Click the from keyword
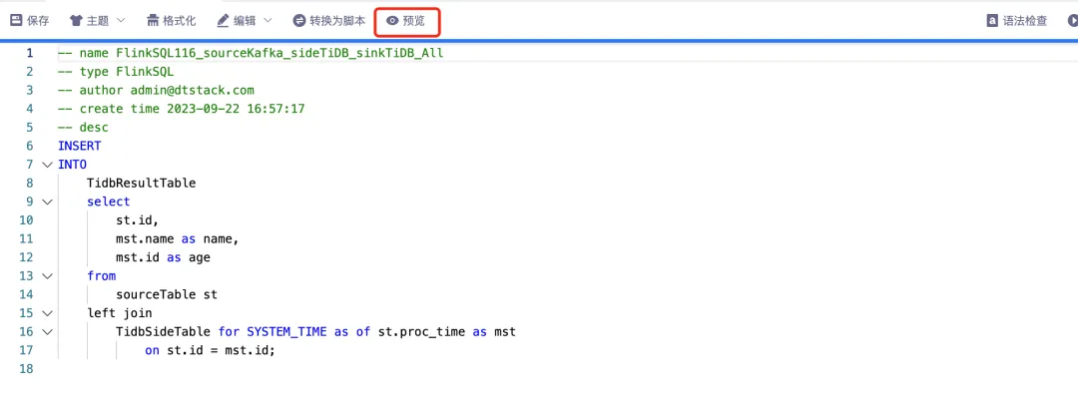This screenshot has width=1078, height=406. (x=101, y=275)
